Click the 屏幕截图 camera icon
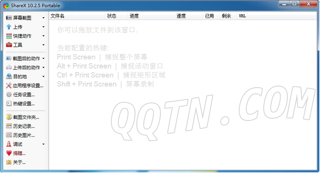The width and height of the screenshot is (320, 173). click(9, 18)
